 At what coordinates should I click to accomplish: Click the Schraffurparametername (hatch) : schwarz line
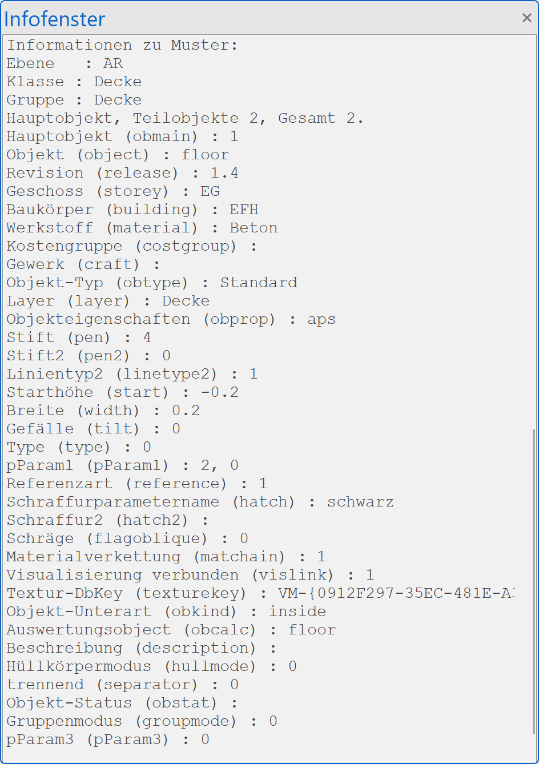(x=200, y=502)
